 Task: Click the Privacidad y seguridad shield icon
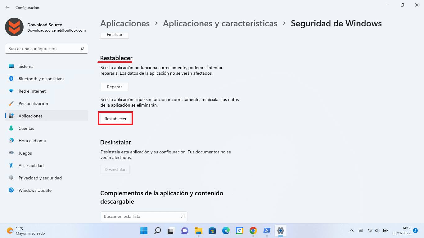(x=11, y=178)
